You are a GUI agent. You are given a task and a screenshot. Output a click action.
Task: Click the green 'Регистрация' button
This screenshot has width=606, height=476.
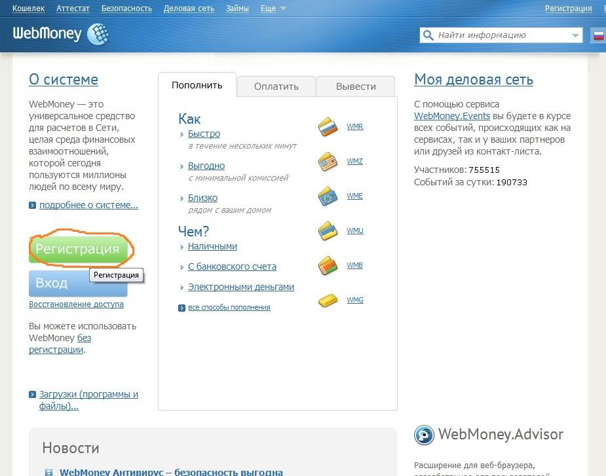tap(78, 249)
